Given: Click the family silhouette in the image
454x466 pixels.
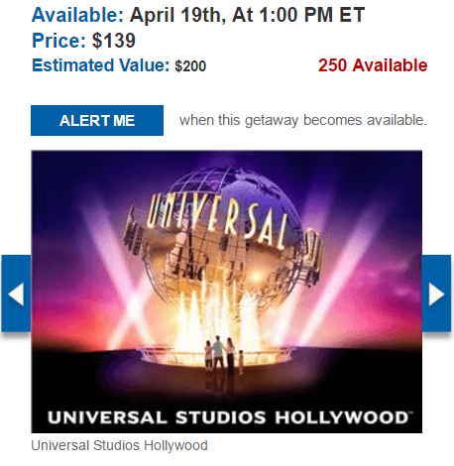Looking at the screenshot, I should pyautogui.click(x=224, y=357).
